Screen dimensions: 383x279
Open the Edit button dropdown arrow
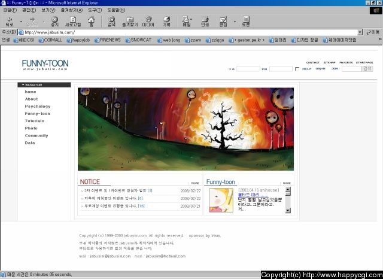tap(235, 22)
